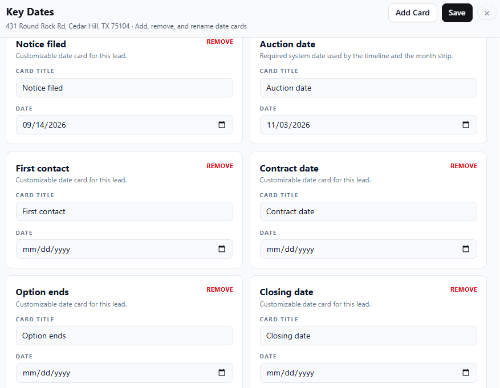Click the 11/03/2026 date field

tap(368, 125)
